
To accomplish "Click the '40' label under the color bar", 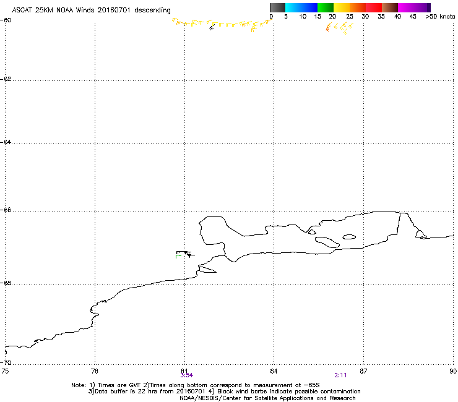I will pos(397,17).
